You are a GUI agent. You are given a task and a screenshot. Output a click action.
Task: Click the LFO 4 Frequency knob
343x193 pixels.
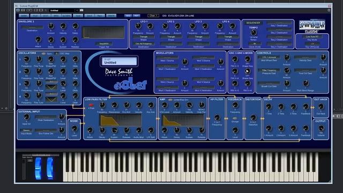pos(220,26)
